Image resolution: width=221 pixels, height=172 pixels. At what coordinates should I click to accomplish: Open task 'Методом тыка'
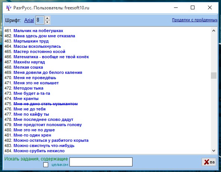[28, 88]
